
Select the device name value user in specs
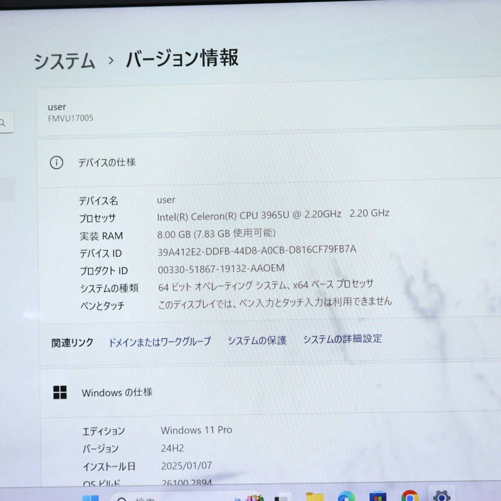click(166, 200)
